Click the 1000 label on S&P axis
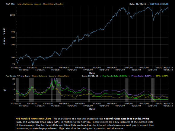 click(12, 15)
